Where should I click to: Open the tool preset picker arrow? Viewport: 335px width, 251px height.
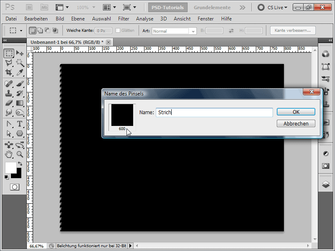coord(21,31)
